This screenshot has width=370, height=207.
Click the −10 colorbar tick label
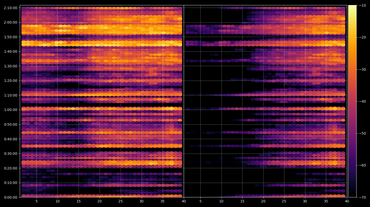click(x=362, y=5)
